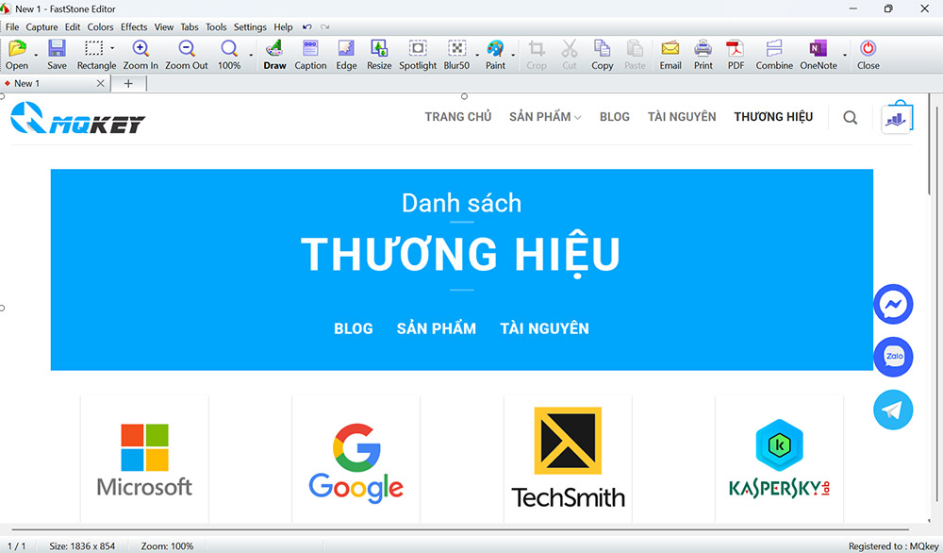
Task: Expand the Open button dropdown arrow
Action: tap(36, 54)
